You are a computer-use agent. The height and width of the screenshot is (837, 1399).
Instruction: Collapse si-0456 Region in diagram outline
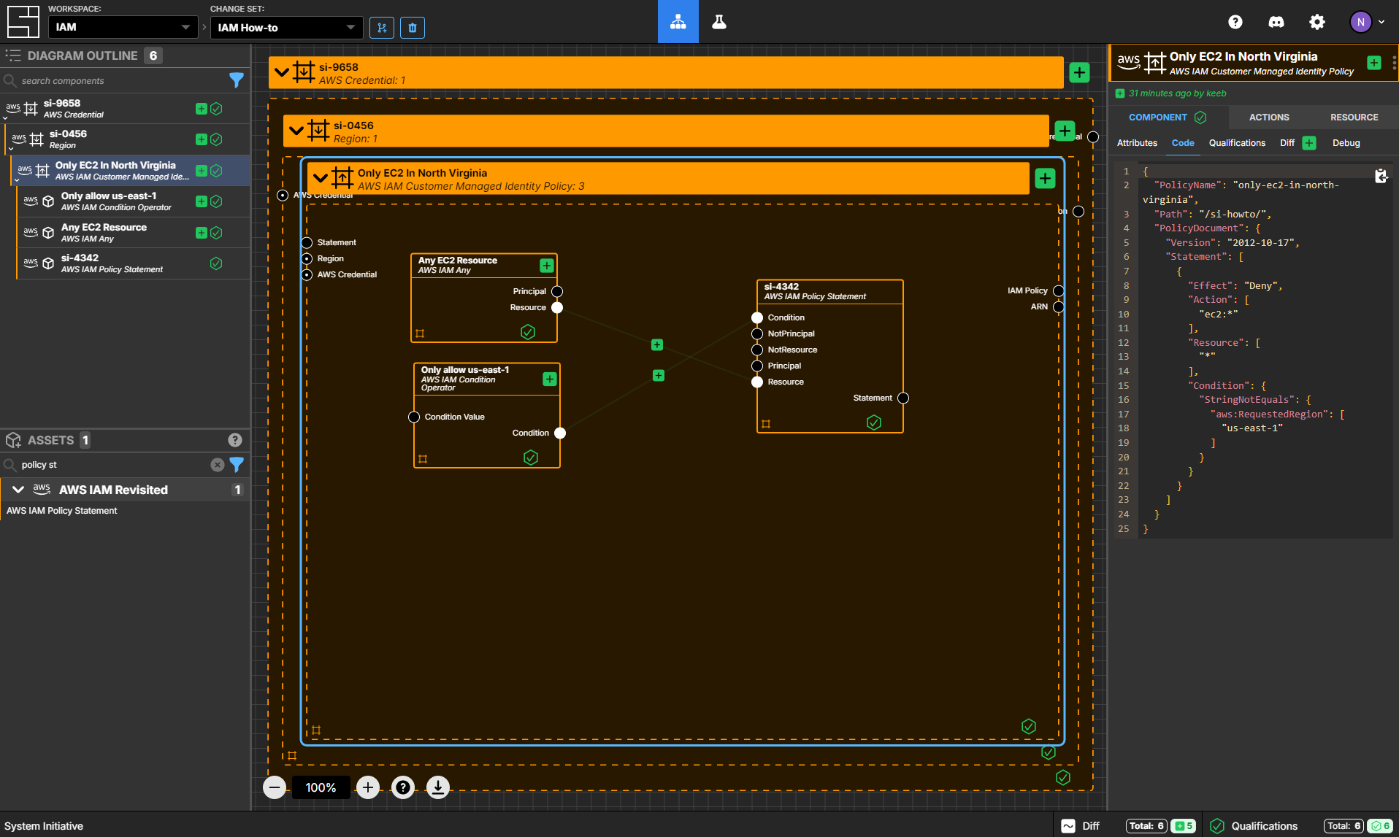[11, 148]
